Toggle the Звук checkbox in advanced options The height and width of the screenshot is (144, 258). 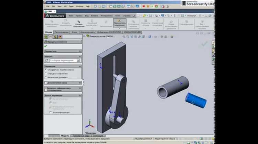(51, 103)
